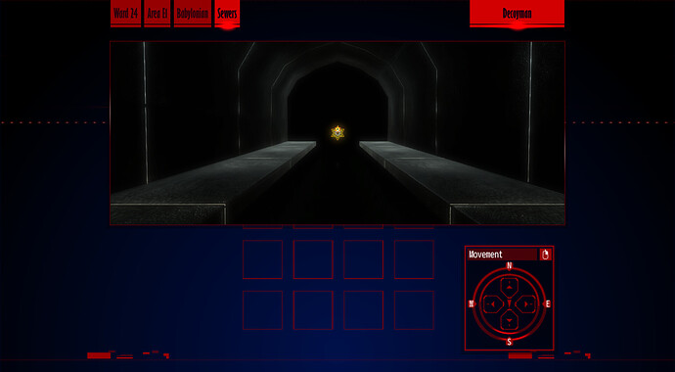
Task: Select first inventory slot in upper full row
Action: pos(262,259)
